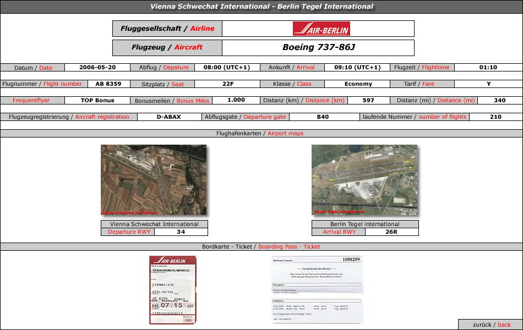Viewport: 523px width, 330px height.
Task: Click the Vienna Schwechat International caption
Action: point(155,224)
